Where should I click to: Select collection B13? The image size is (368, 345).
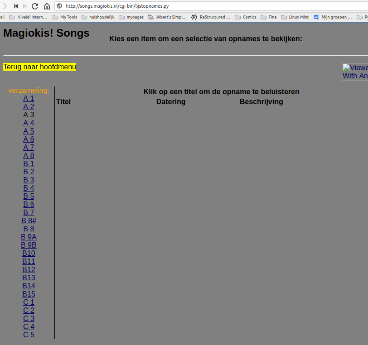click(29, 278)
